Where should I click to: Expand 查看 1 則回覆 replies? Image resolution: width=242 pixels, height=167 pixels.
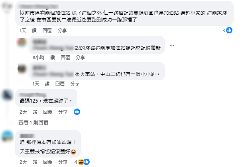point(33,123)
